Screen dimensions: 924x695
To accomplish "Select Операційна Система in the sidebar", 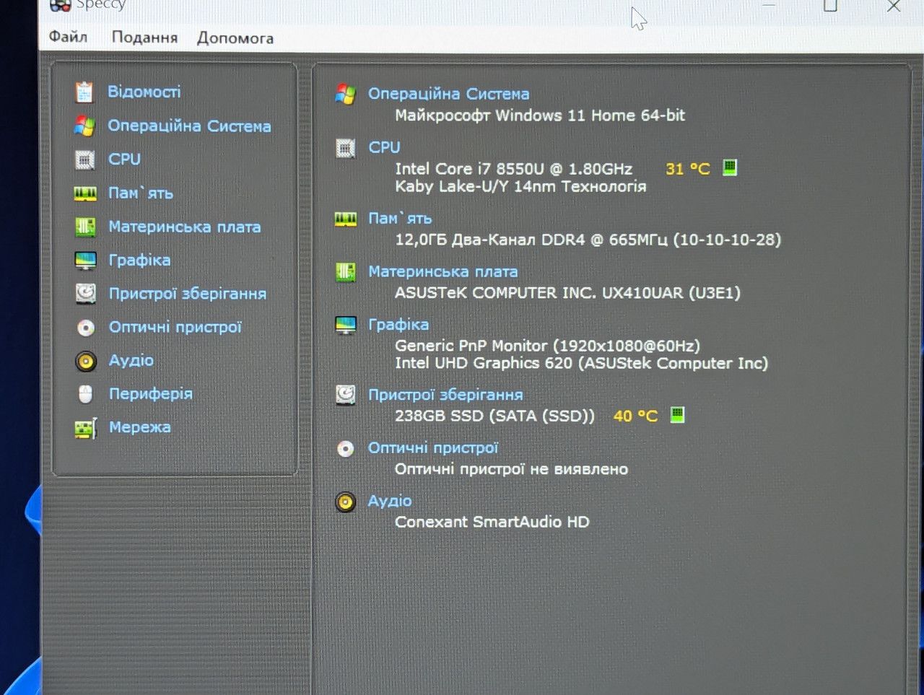I will (190, 126).
